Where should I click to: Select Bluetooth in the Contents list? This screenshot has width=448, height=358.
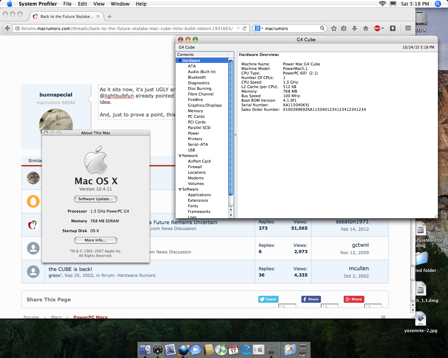[197, 77]
